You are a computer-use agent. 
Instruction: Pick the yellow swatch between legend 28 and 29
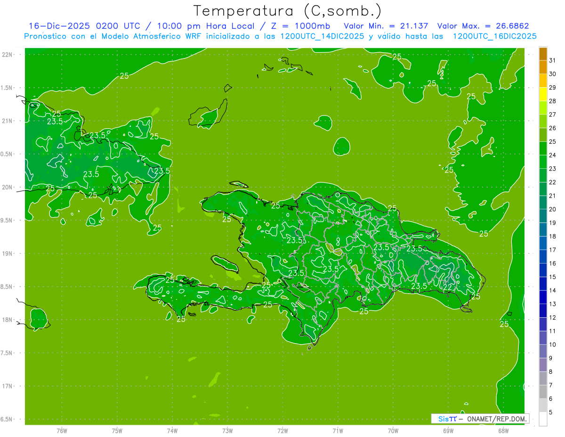click(x=543, y=94)
